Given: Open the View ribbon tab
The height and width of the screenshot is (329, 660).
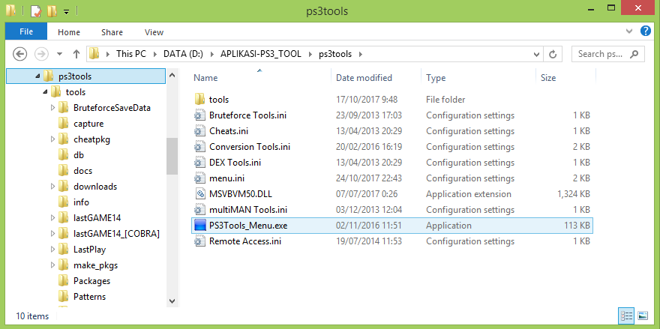Looking at the screenshot, I should [154, 32].
